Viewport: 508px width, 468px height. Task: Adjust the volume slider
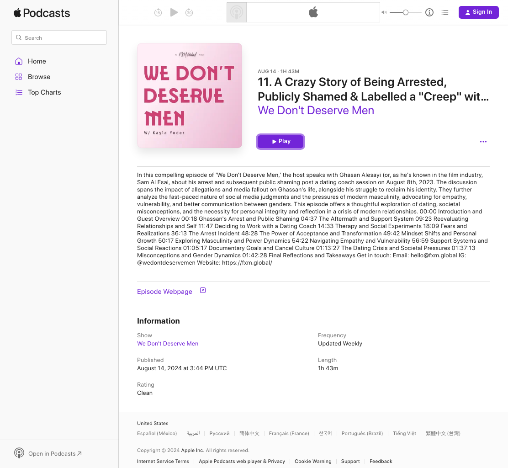coord(405,12)
